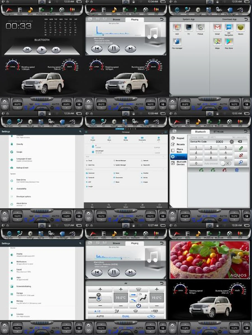This screenshot has height=335, width=252.
Task: Click DVR in the app list screen's dock
Action: pyautogui.click(x=219, y=10)
